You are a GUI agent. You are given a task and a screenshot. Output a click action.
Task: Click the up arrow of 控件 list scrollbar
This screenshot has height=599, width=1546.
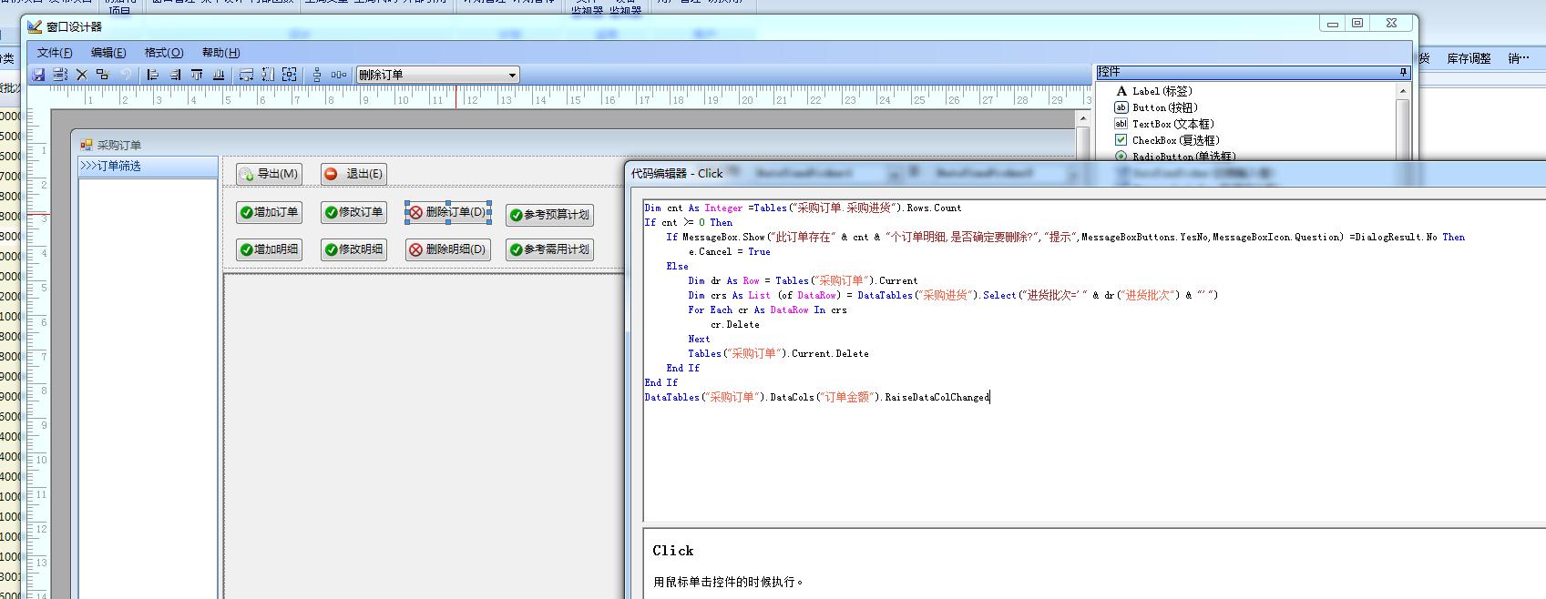(x=1403, y=91)
